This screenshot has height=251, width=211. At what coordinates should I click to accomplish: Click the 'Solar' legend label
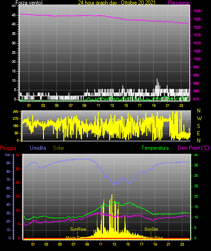(x=59, y=148)
